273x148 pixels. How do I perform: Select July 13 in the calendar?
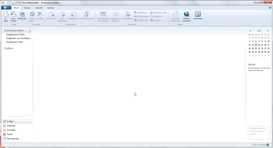(x=256, y=45)
